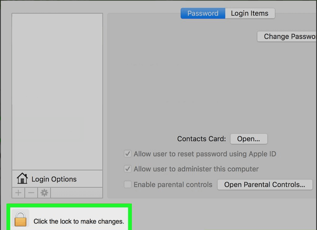Click the plus icon to add user
317x230 pixels.
(18, 193)
